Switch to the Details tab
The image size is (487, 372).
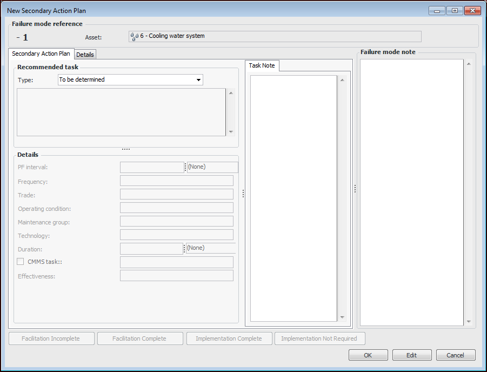click(x=85, y=55)
